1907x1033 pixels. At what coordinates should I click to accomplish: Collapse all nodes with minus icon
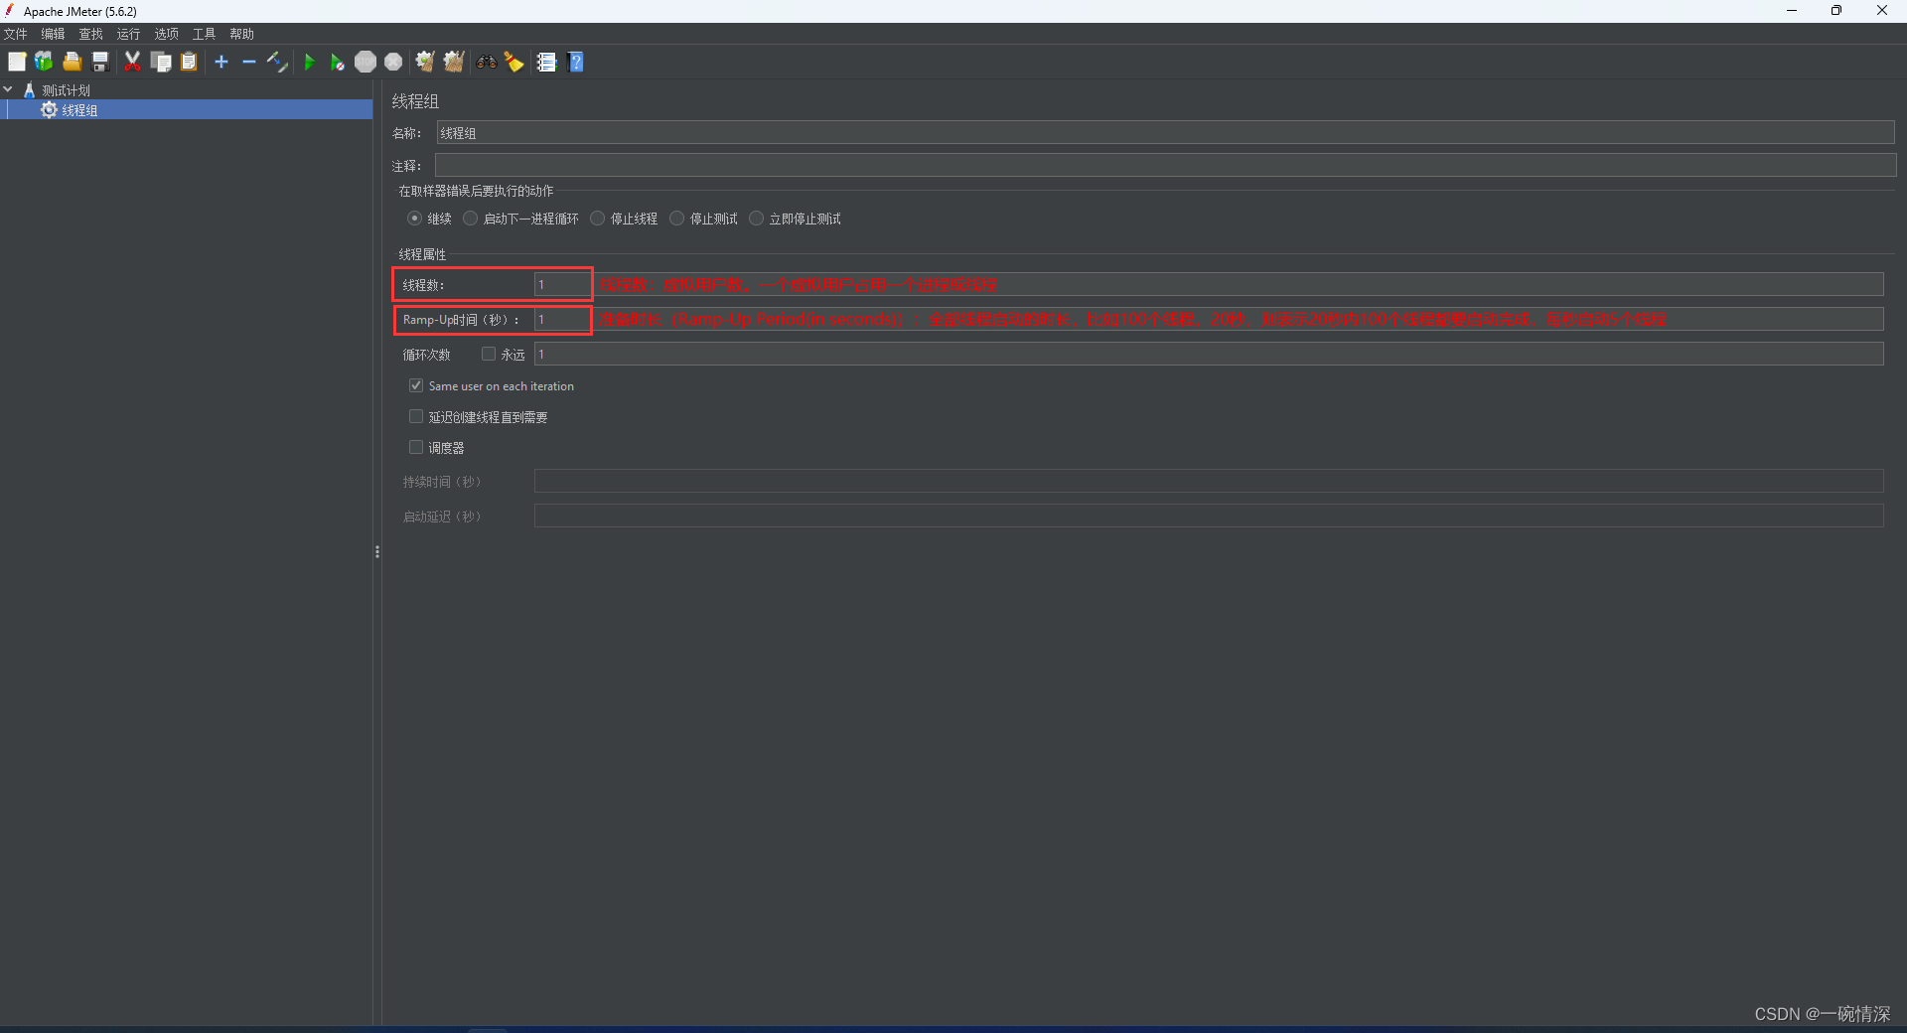pyautogui.click(x=249, y=62)
